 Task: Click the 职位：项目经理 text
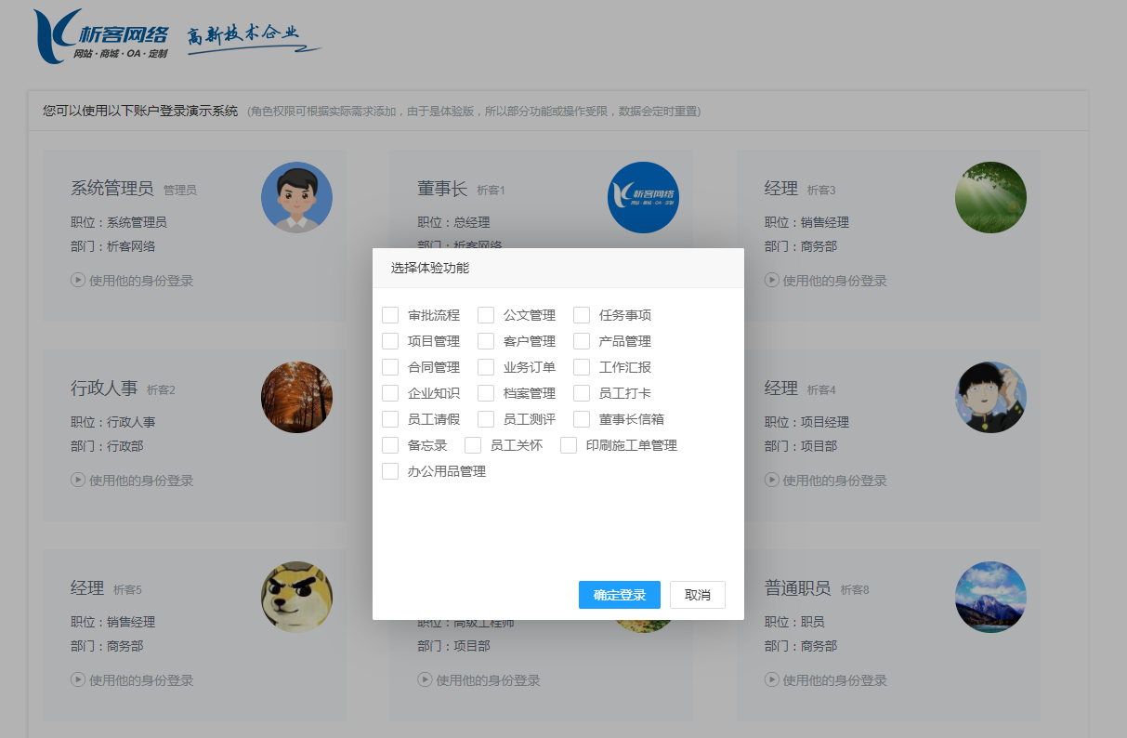point(806,422)
